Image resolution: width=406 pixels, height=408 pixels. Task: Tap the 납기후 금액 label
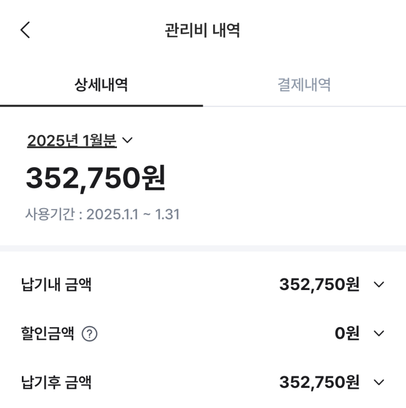(56, 383)
